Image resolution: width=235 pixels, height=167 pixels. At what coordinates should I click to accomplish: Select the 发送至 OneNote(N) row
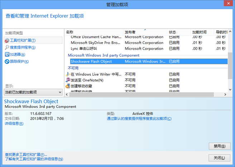coord(146,80)
